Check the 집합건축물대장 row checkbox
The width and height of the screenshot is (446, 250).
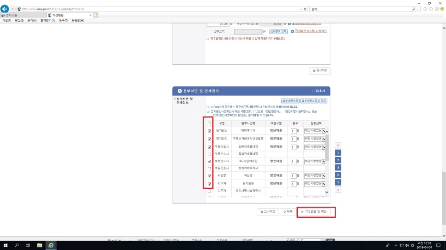click(x=209, y=154)
